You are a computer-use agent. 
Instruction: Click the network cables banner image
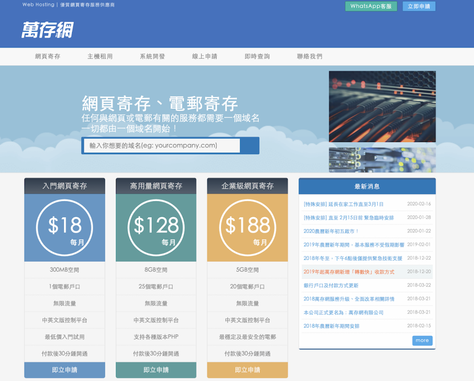point(382,107)
